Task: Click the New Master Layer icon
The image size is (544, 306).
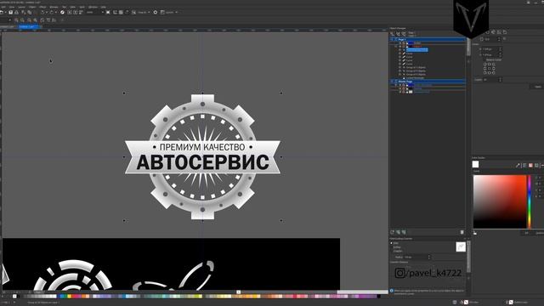Action: coord(398,232)
